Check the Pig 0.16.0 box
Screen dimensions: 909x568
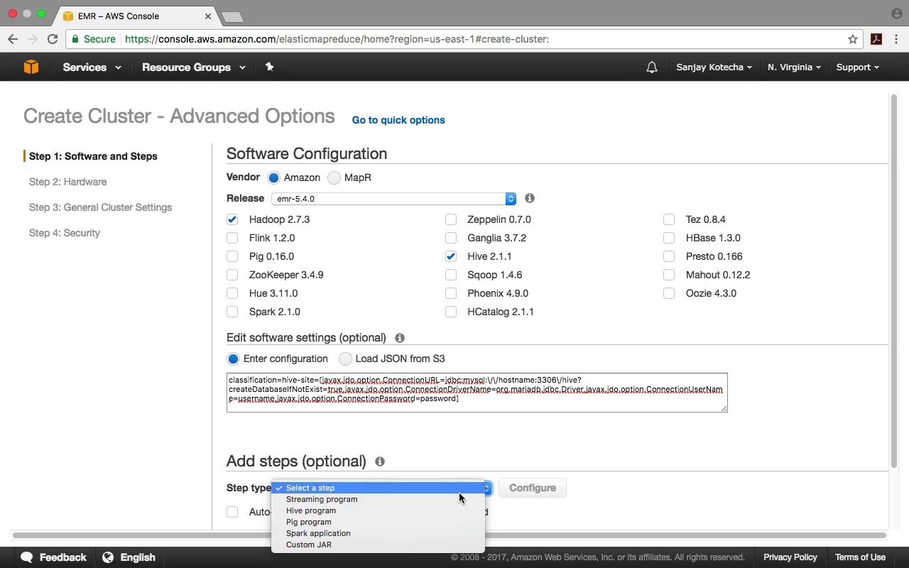(x=232, y=256)
